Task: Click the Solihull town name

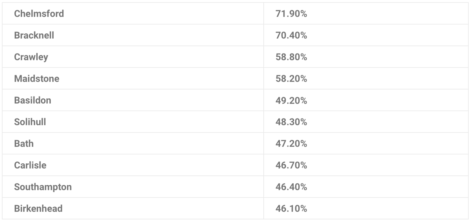Action: click(x=30, y=122)
